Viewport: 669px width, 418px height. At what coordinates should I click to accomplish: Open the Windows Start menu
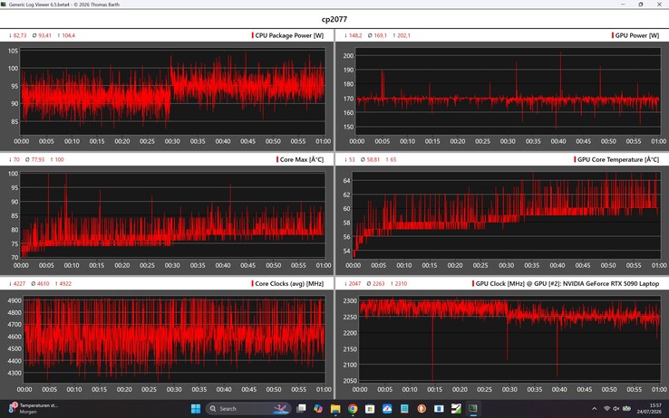coord(196,409)
